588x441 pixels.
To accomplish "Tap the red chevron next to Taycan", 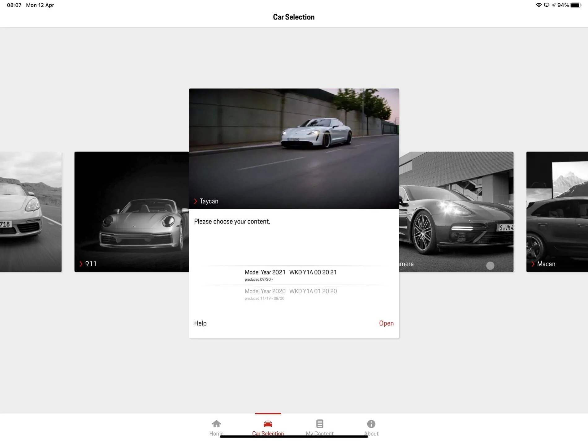I will click(196, 201).
